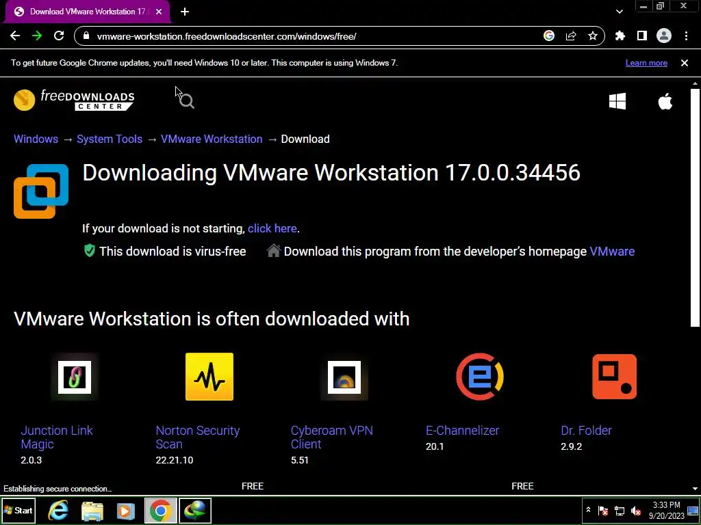
Task: Open the Chrome profile avatar
Action: (x=664, y=36)
